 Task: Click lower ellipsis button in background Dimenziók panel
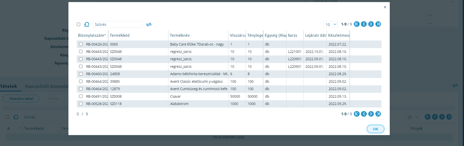coord(430,24)
